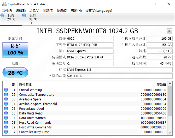The height and width of the screenshot is (138, 175).
Task: Click the scroll up arrow of attribute list
Action: (x=170, y=83)
